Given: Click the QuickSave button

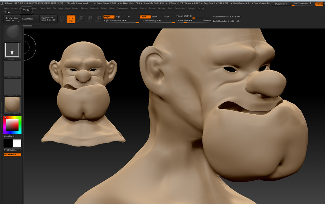Looking at the screenshot, I should [281, 4].
